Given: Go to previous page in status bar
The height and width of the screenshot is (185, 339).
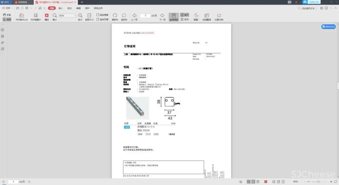Looking at the screenshot, I should pos(3,182).
